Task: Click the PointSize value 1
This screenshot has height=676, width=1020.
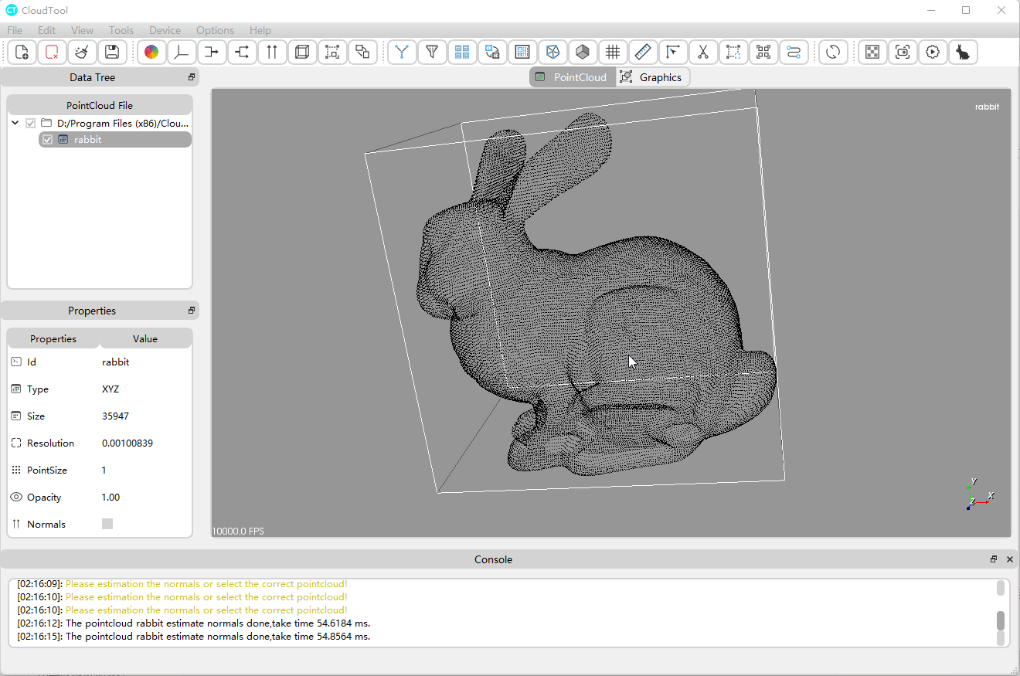Action: (104, 470)
